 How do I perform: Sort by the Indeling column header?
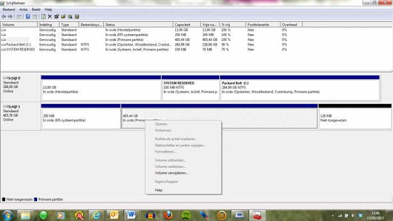48,25
